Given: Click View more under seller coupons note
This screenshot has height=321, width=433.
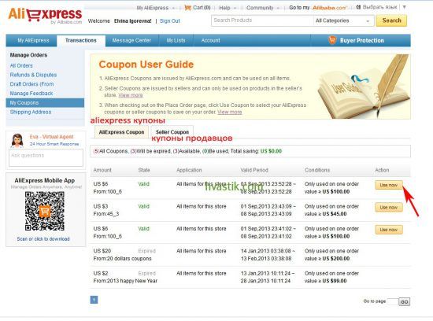Looking at the screenshot, I should click(131, 95).
